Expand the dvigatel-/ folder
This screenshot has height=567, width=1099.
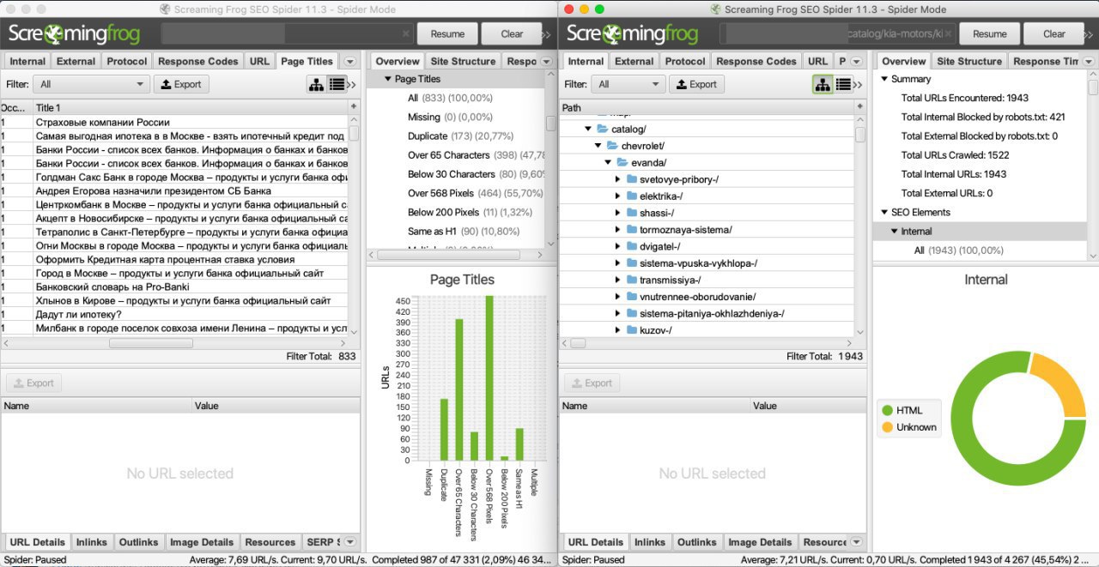pos(618,247)
